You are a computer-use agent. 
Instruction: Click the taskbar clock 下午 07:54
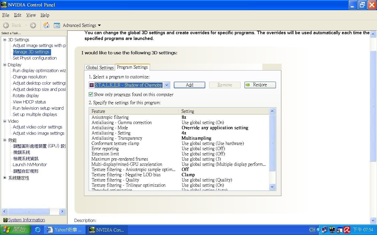[363, 230]
